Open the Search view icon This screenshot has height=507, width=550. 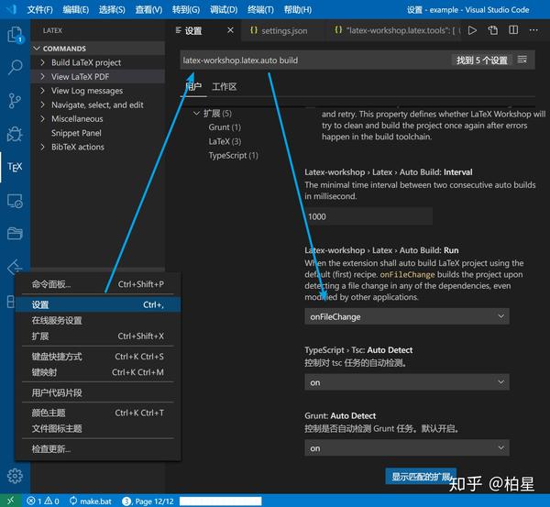click(x=15, y=67)
